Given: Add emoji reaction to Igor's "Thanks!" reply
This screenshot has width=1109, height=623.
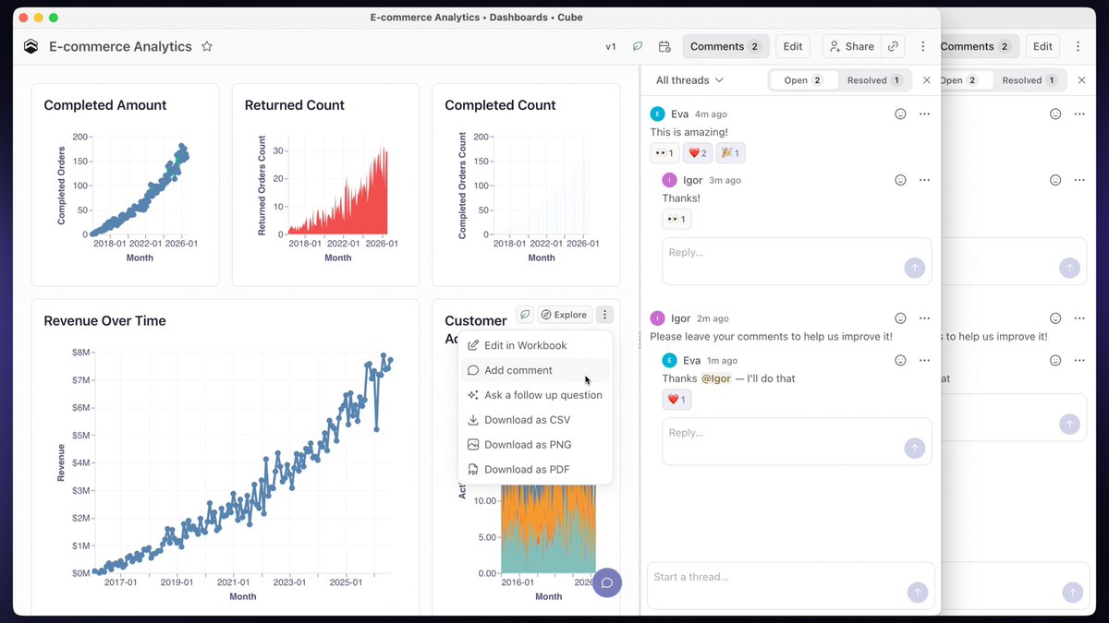Looking at the screenshot, I should click(x=900, y=180).
